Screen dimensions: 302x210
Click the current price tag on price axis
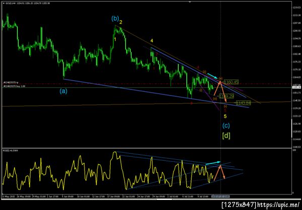[295, 87]
